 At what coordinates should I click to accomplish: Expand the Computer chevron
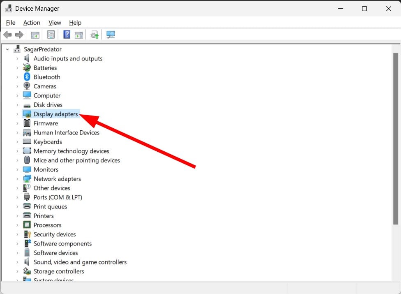[17, 96]
